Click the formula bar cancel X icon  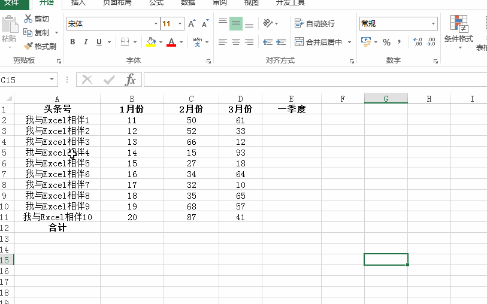[x=87, y=80]
